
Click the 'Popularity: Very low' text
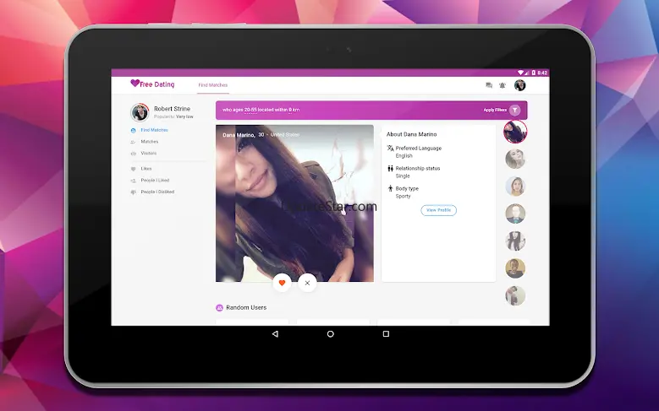point(173,117)
